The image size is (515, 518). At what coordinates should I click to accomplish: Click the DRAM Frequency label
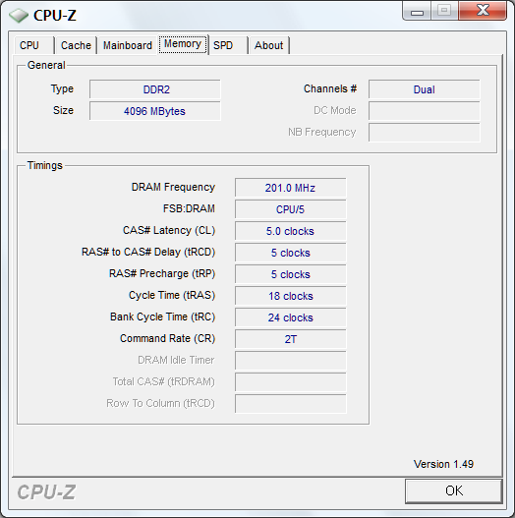(173, 188)
